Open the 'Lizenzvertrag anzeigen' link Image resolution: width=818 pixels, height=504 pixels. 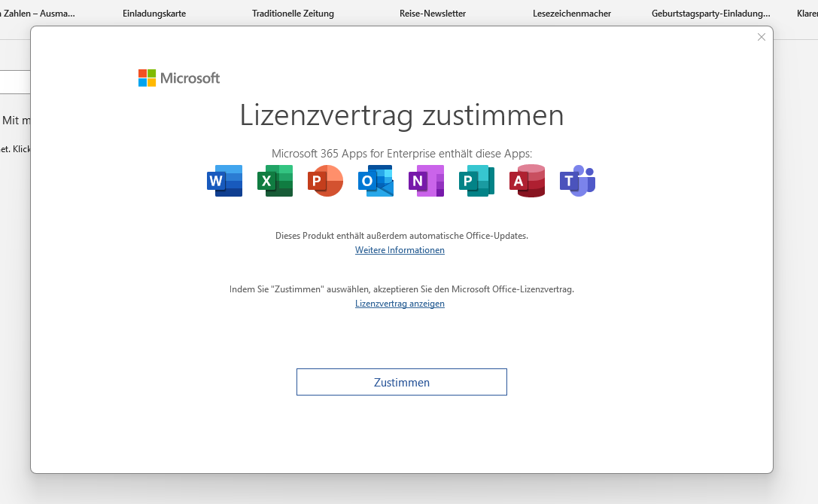pyautogui.click(x=400, y=304)
